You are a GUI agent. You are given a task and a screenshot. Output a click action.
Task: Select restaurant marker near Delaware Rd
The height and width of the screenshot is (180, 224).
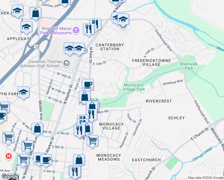pos(91,115)
